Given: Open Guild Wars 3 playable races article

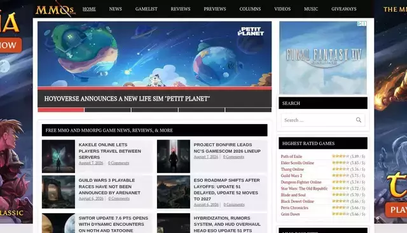Looking at the screenshot, I should 109,187.
